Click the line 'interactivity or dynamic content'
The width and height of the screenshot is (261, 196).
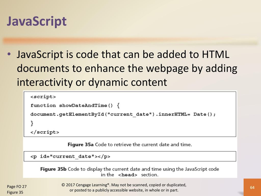92,82
